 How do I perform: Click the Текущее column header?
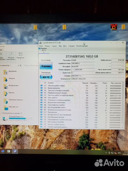pyautogui.click(x=85, y=83)
